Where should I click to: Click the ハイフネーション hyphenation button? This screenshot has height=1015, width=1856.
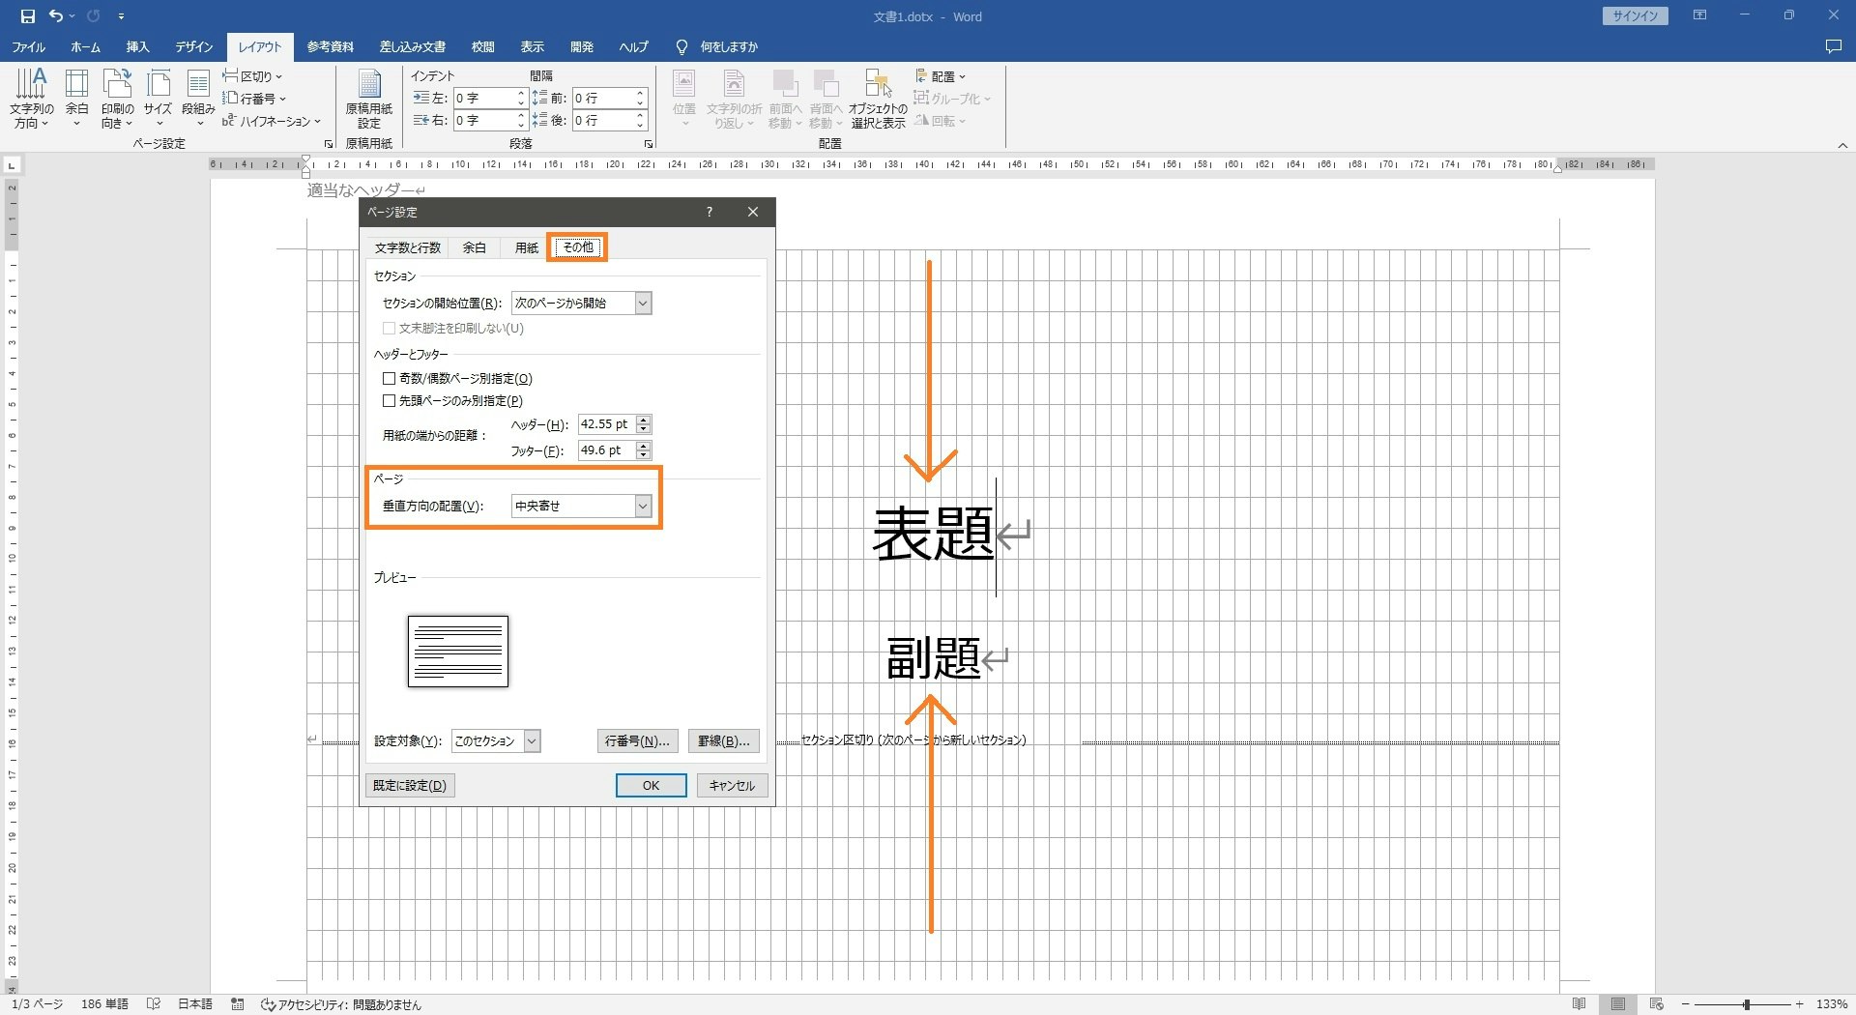(271, 121)
